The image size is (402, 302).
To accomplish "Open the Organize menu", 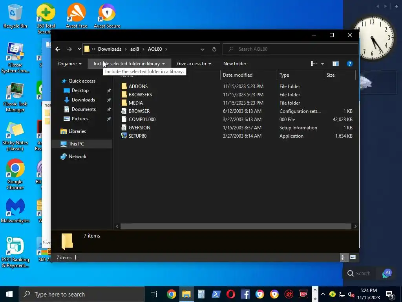I will click(70, 64).
